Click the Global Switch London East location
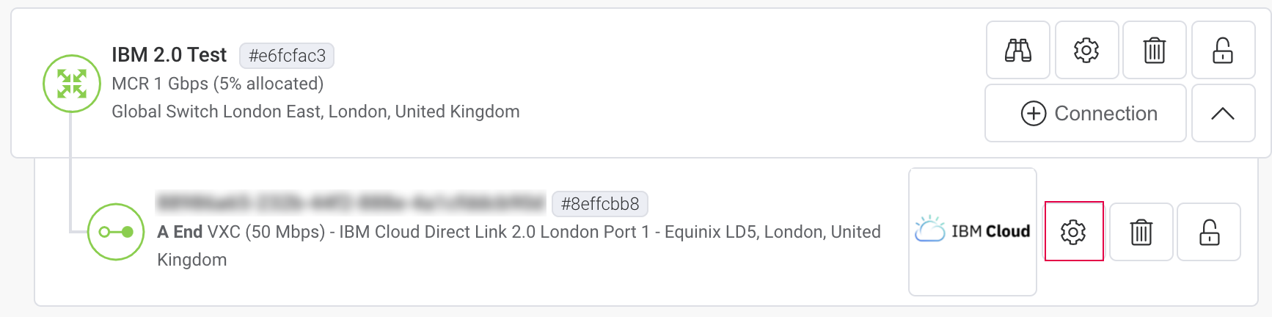The image size is (1272, 317). [315, 112]
